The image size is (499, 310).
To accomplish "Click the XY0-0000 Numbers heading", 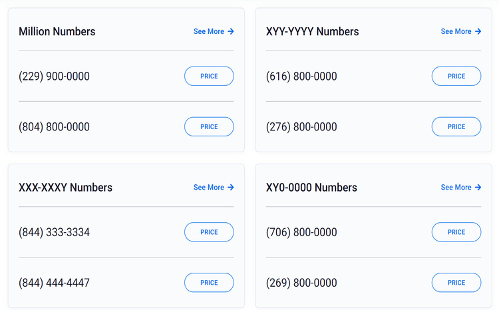I will click(311, 188).
